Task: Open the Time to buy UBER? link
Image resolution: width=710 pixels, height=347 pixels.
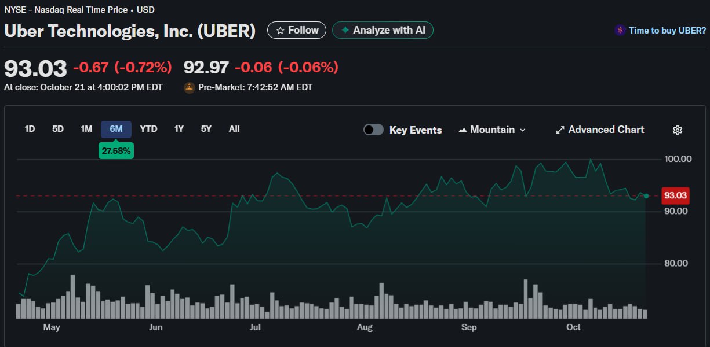Action: coord(667,30)
